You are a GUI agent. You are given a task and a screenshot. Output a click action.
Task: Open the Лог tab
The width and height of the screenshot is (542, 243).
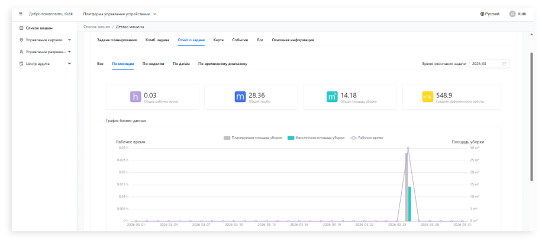click(x=260, y=40)
